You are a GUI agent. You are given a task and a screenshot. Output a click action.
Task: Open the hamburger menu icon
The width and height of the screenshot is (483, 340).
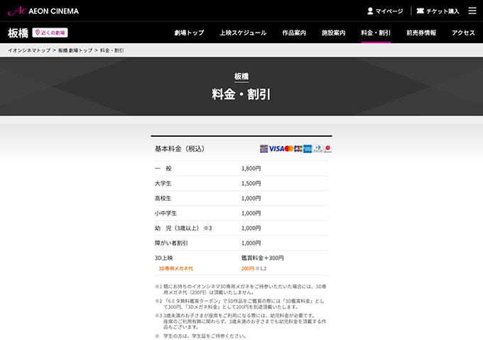472,11
